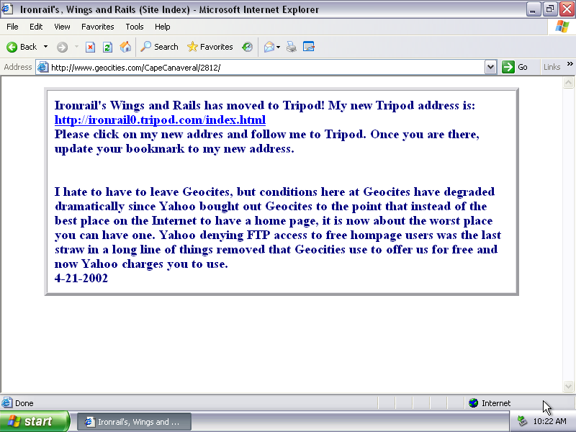Open the History icon in toolbar
Screen dimensions: 576x432
pyautogui.click(x=247, y=47)
